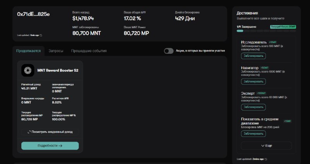
Task: Refresh the wallet stats last-updated icon
Action: 41,35
